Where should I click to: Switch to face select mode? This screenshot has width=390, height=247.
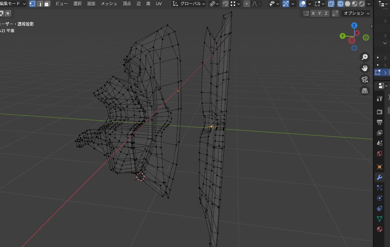pos(47,4)
